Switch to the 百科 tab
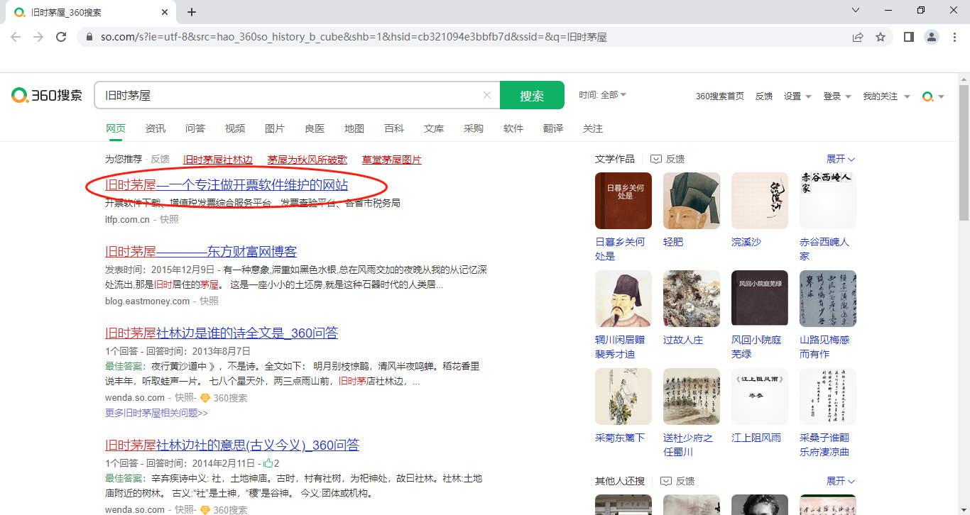 (x=394, y=128)
